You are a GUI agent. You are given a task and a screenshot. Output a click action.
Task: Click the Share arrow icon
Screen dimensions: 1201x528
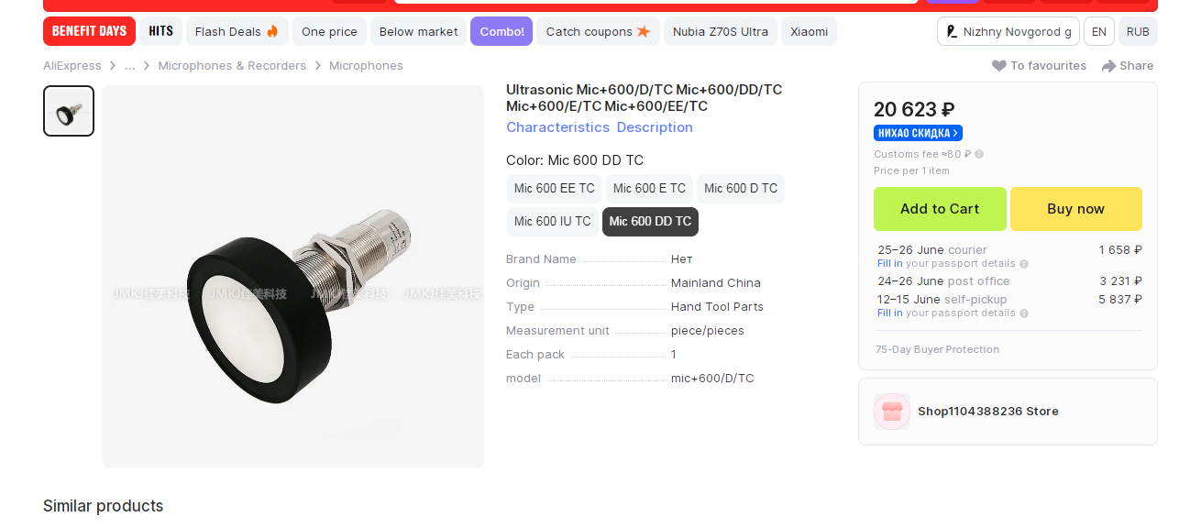1108,66
